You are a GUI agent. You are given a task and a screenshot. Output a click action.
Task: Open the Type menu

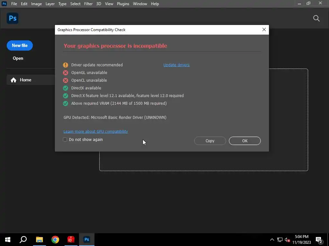(62, 4)
